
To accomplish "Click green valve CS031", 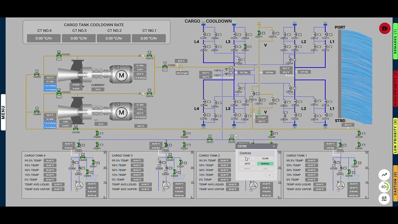I will click(x=245, y=47).
